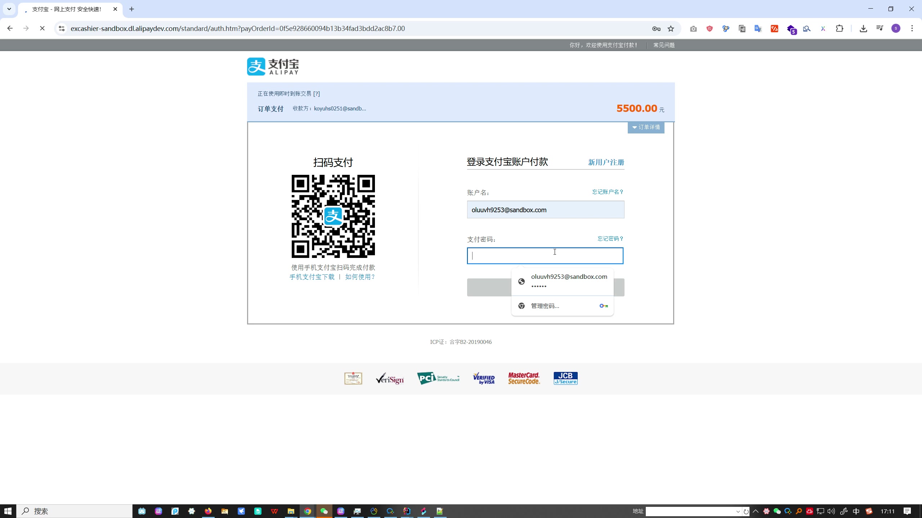
Task: Click the PCI Security Standards badge
Action: tap(438, 378)
